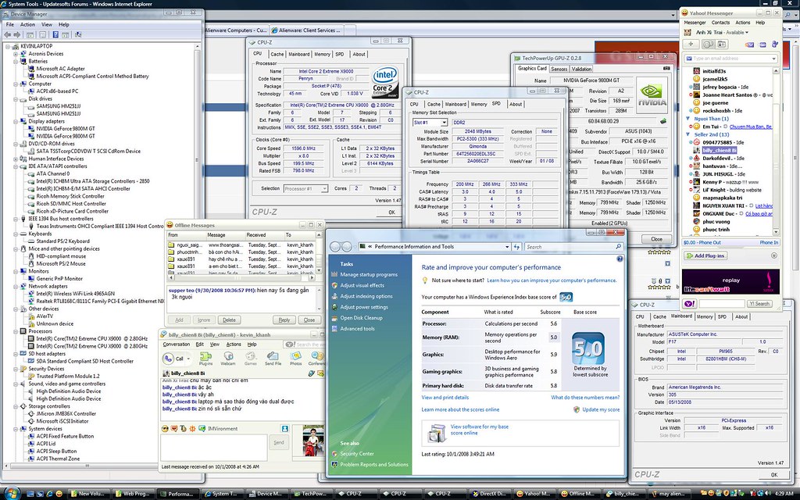Click the help question mark in Performance window

(x=620, y=259)
